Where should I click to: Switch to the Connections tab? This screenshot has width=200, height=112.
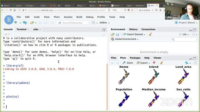148,29
